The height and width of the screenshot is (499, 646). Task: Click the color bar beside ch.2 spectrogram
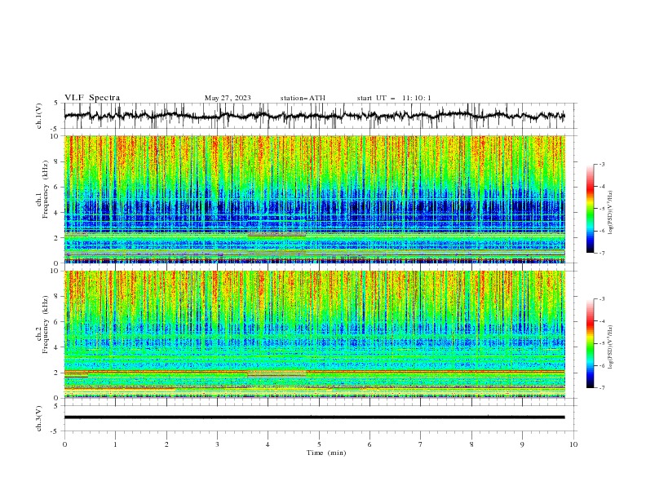click(590, 343)
